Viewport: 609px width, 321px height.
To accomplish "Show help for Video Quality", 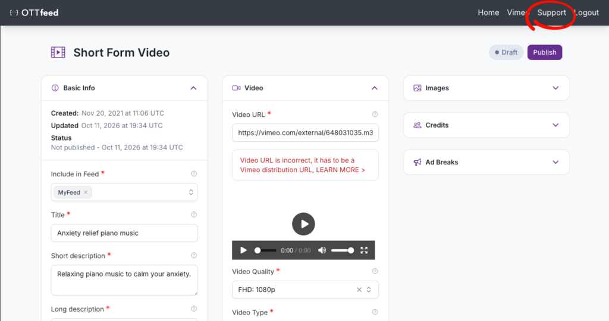I will point(375,271).
